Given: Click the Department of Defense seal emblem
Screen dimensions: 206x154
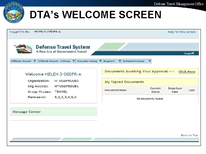Looking at the screenshot, I should pos(14,13).
